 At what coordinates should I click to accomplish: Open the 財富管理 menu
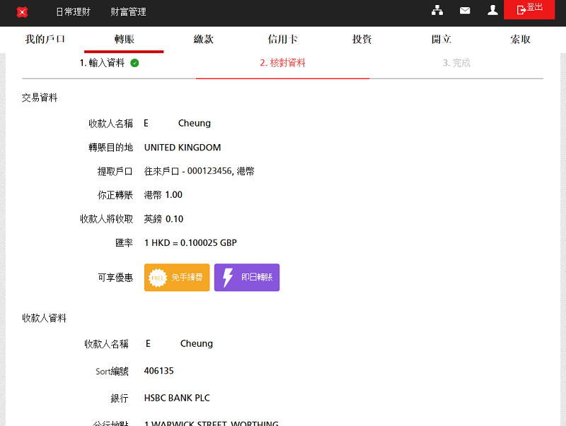pos(129,12)
